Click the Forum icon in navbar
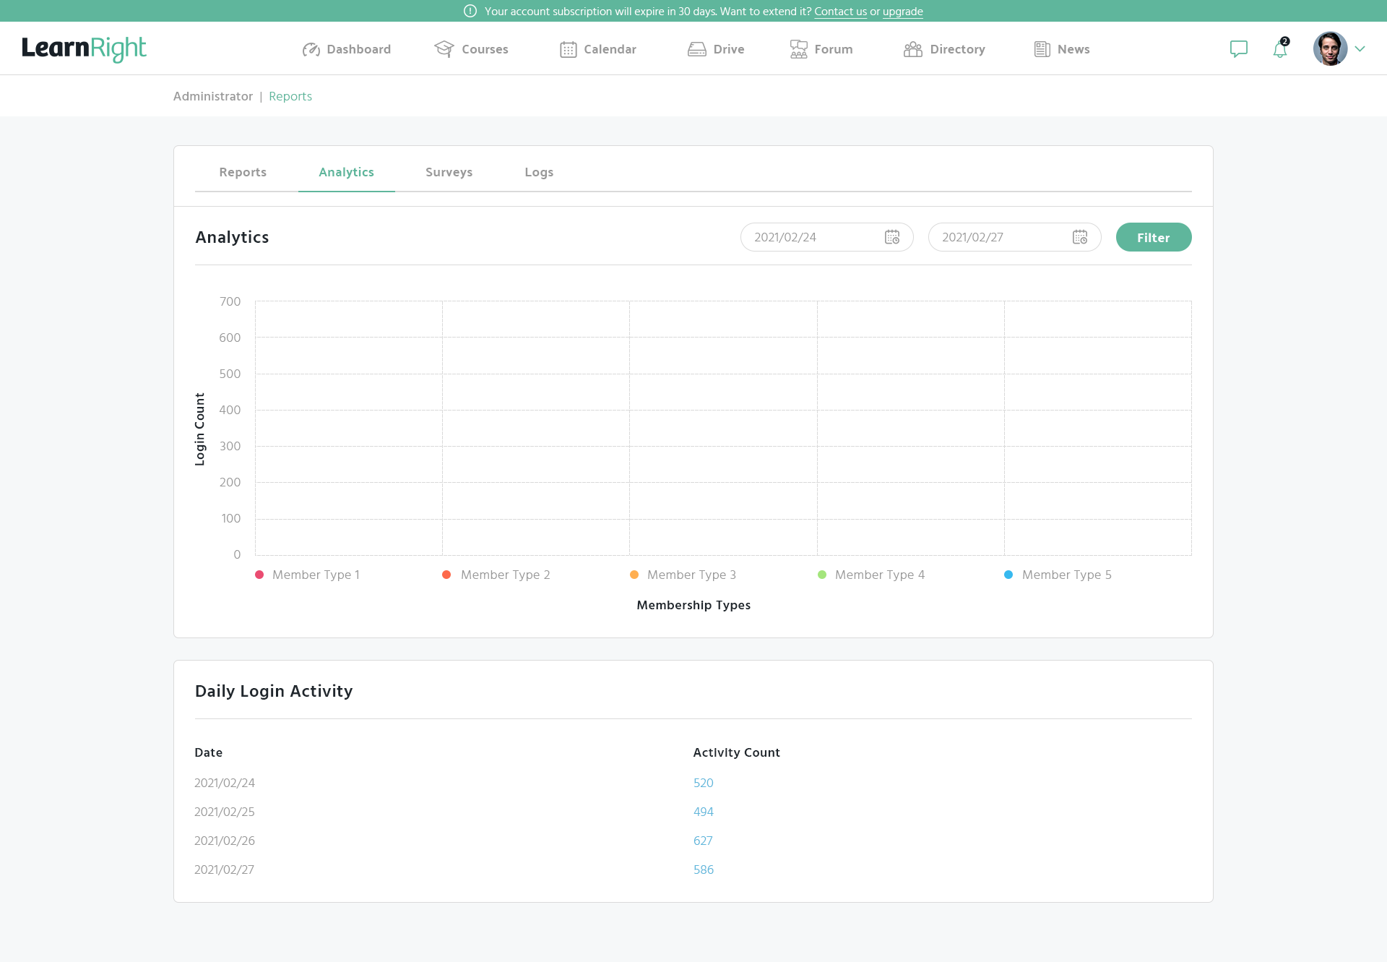This screenshot has width=1387, height=962. point(798,49)
